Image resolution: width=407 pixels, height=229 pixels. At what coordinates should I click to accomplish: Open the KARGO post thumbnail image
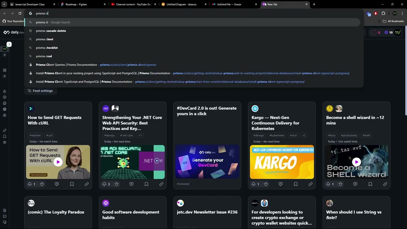click(x=282, y=162)
